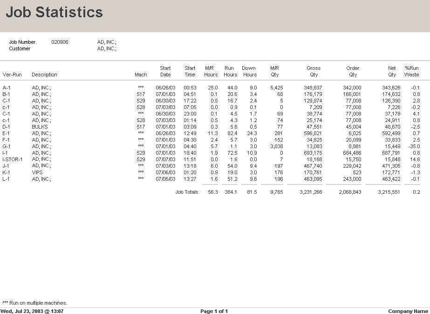Click the Customer label
430x314 pixels.
20,48
